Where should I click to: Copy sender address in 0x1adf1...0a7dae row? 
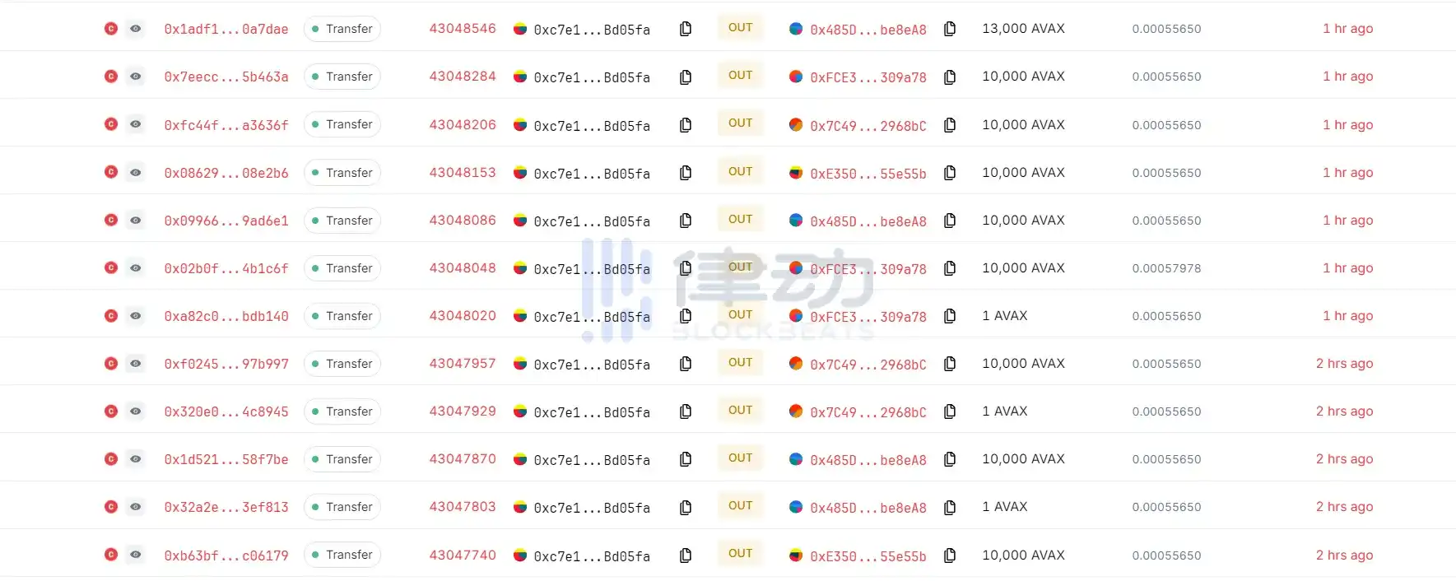pos(685,29)
